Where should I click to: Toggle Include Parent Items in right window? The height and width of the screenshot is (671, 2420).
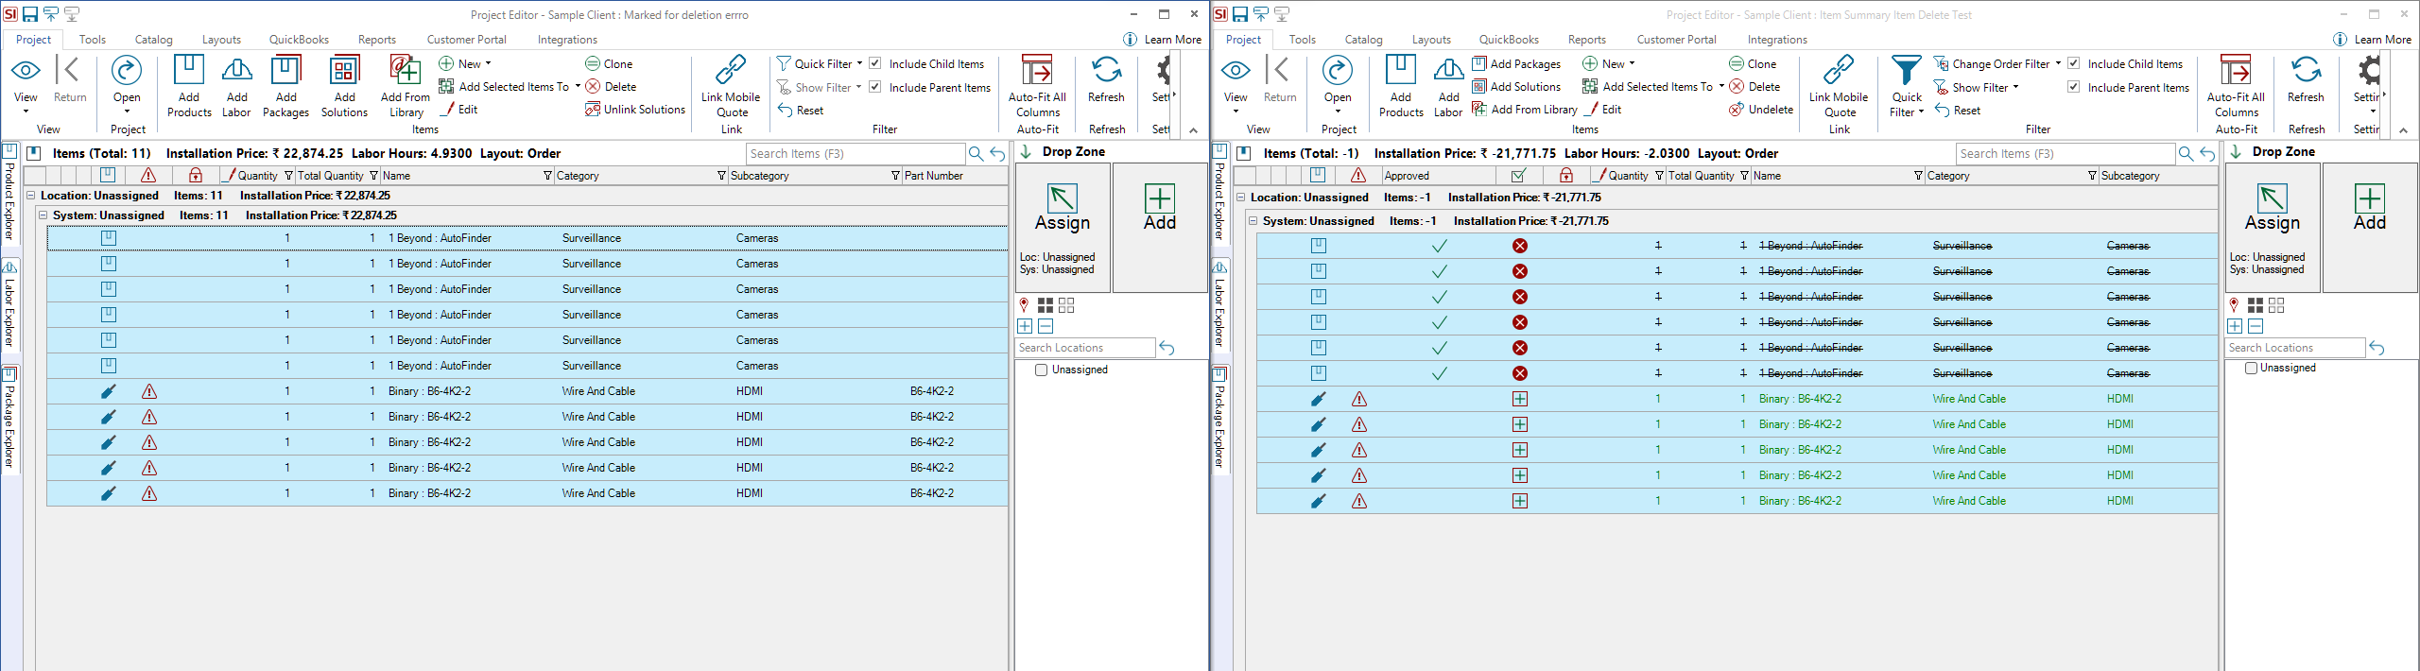[2074, 87]
